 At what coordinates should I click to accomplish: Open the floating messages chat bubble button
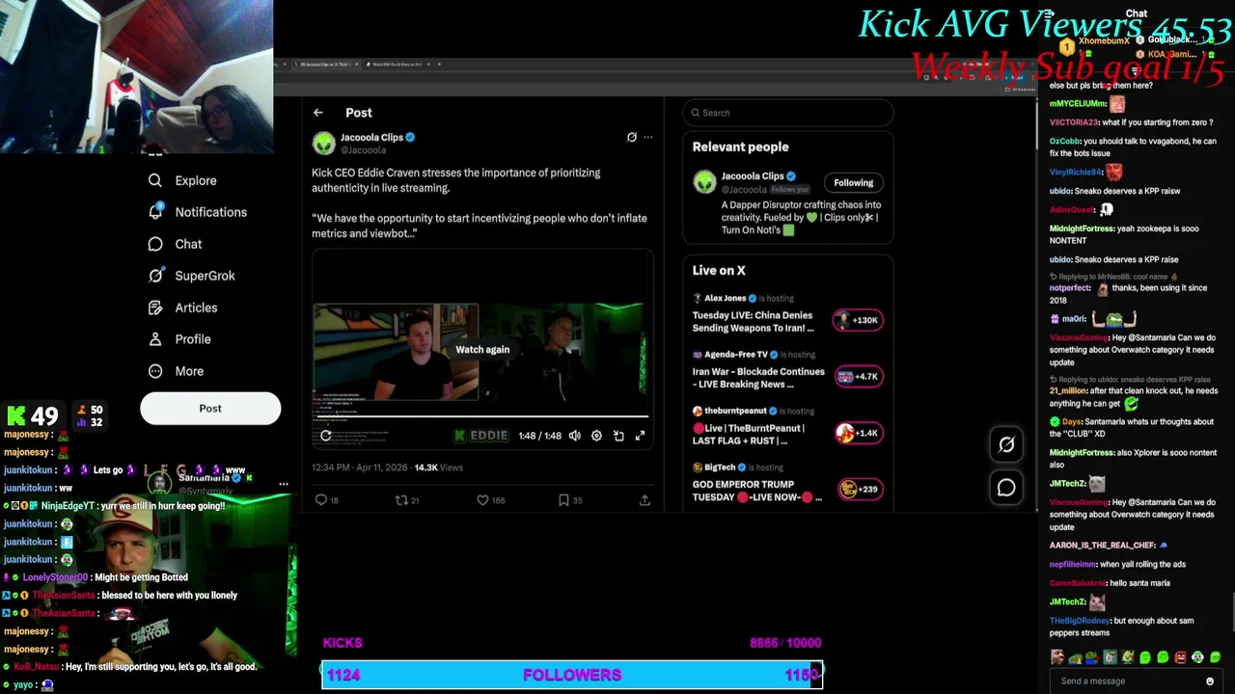click(x=1006, y=488)
